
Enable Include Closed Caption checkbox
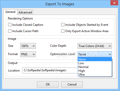pos(10,25)
